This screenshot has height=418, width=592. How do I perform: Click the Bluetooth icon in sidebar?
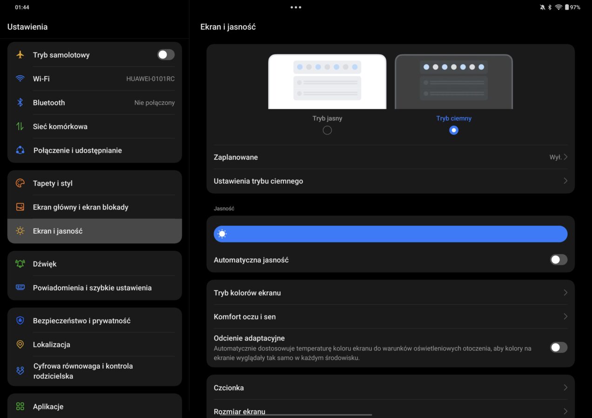20,103
